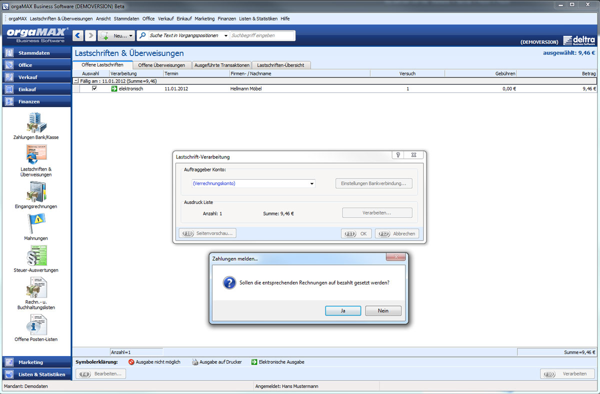
Task: Switch to Lastschriften-Übersicht tab
Action: (x=280, y=65)
